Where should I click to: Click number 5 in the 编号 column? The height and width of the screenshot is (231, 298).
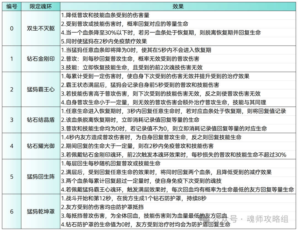pyautogui.click(x=12, y=176)
